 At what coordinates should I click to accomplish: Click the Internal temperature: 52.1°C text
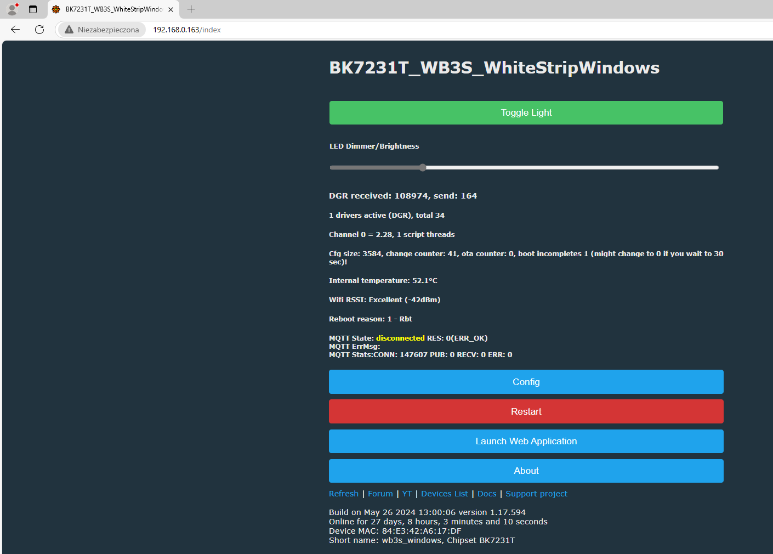(383, 280)
